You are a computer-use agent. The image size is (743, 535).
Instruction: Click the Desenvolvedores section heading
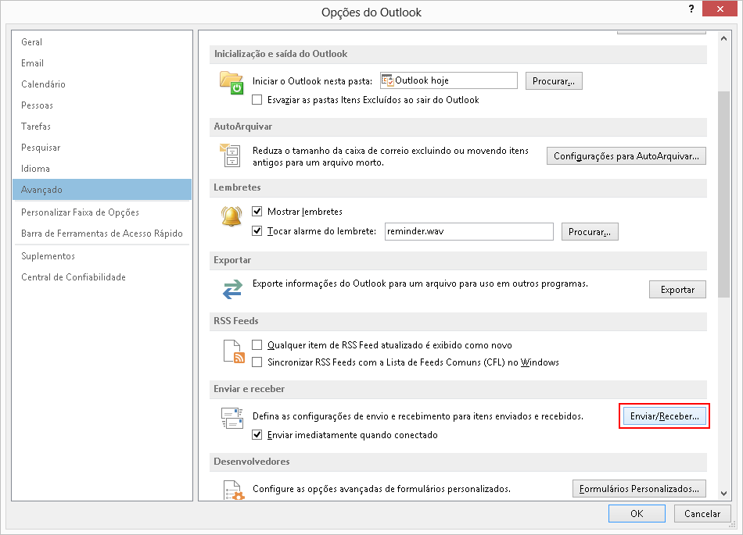(x=252, y=462)
